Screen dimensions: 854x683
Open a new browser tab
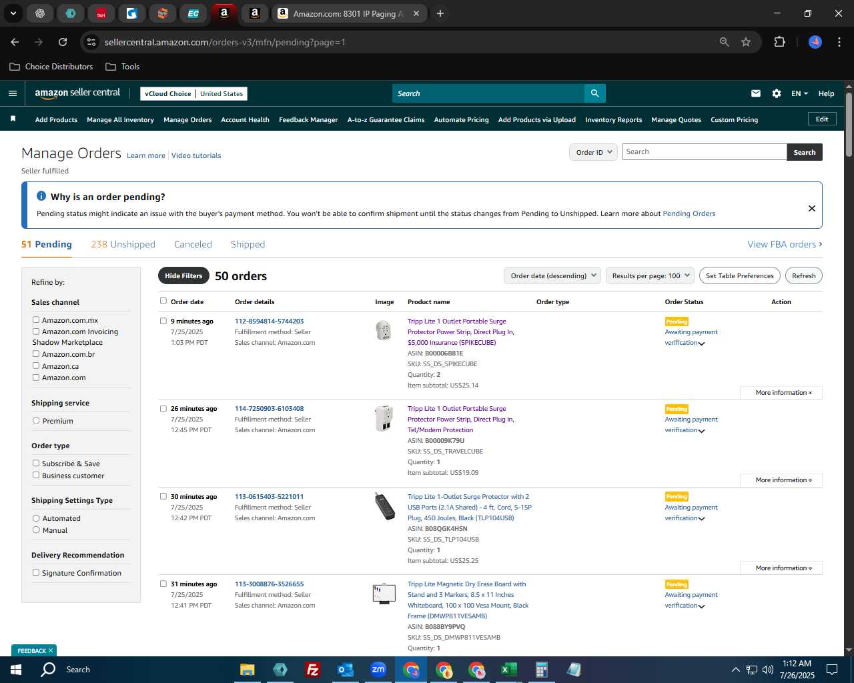click(440, 13)
